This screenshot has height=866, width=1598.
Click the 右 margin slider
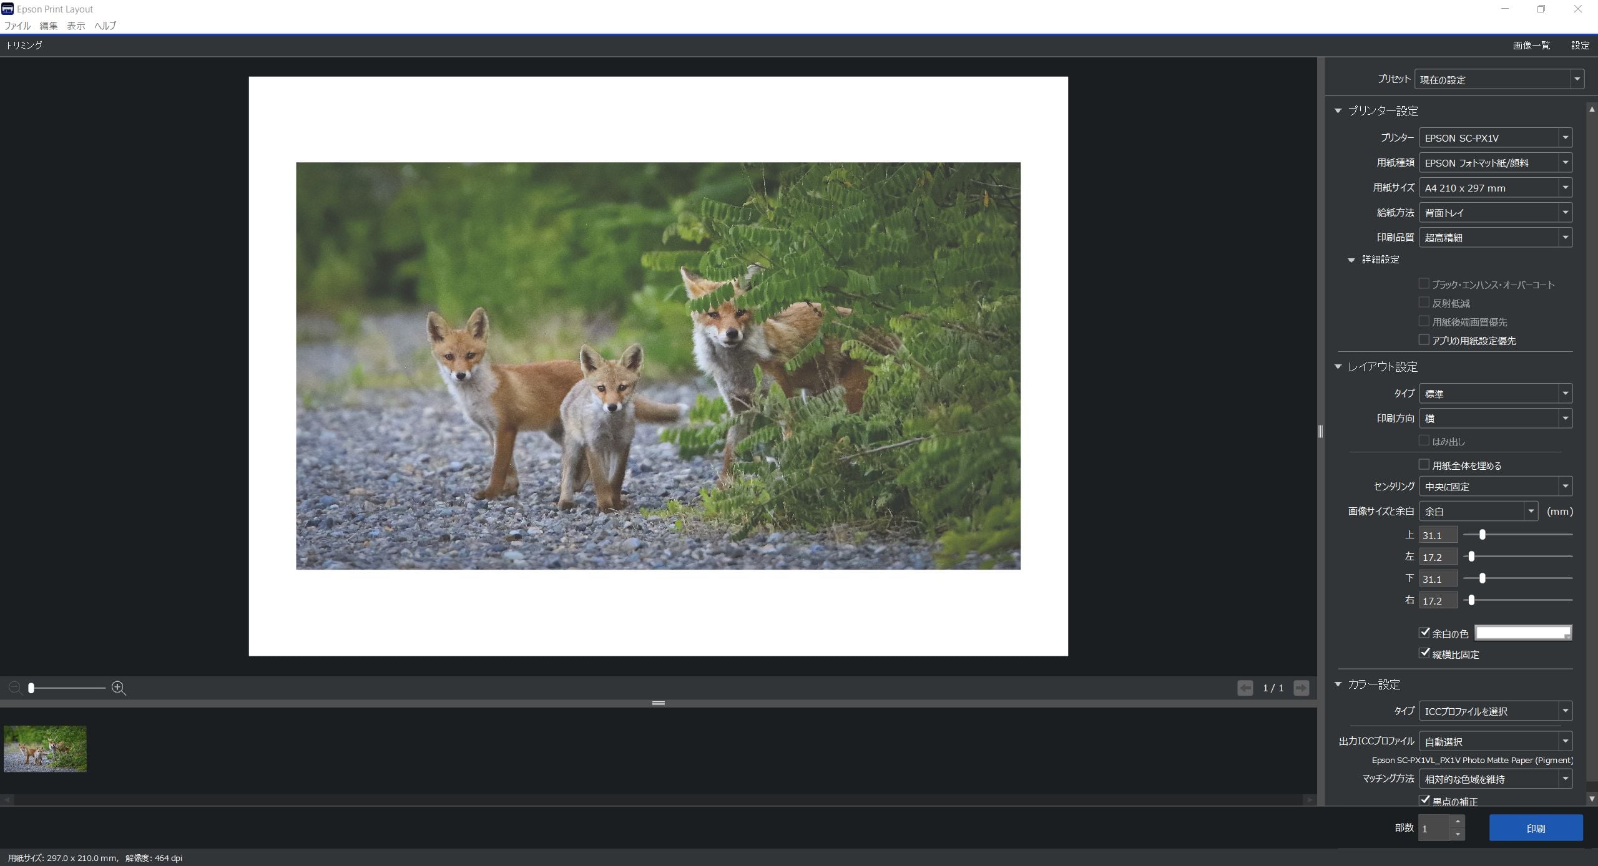click(1517, 600)
